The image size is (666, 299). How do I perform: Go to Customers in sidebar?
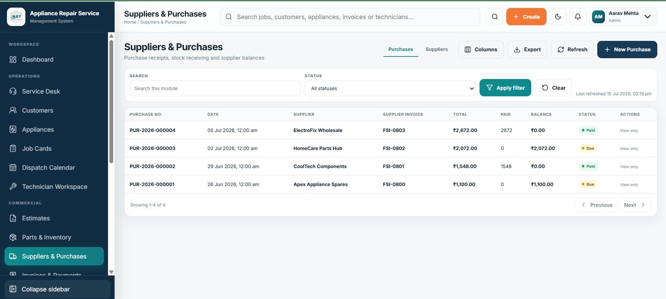click(x=54, y=110)
